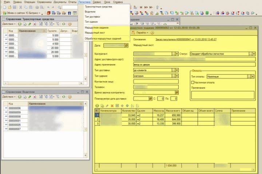The height and width of the screenshot is (174, 262).
Task: Refresh the Водители list
Action: [x=64, y=97]
